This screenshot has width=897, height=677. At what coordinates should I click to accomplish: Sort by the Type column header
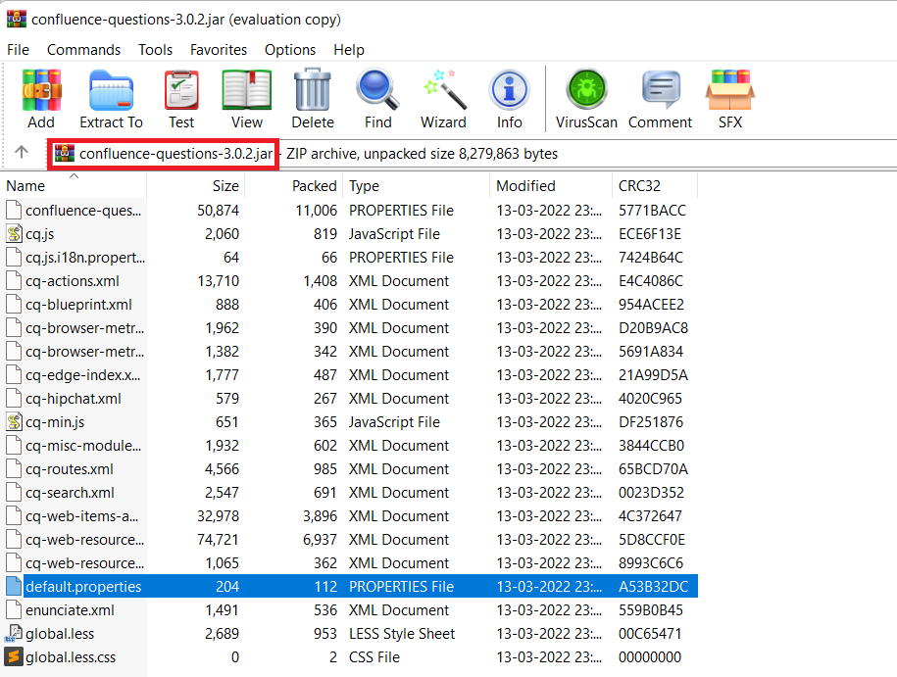point(416,186)
